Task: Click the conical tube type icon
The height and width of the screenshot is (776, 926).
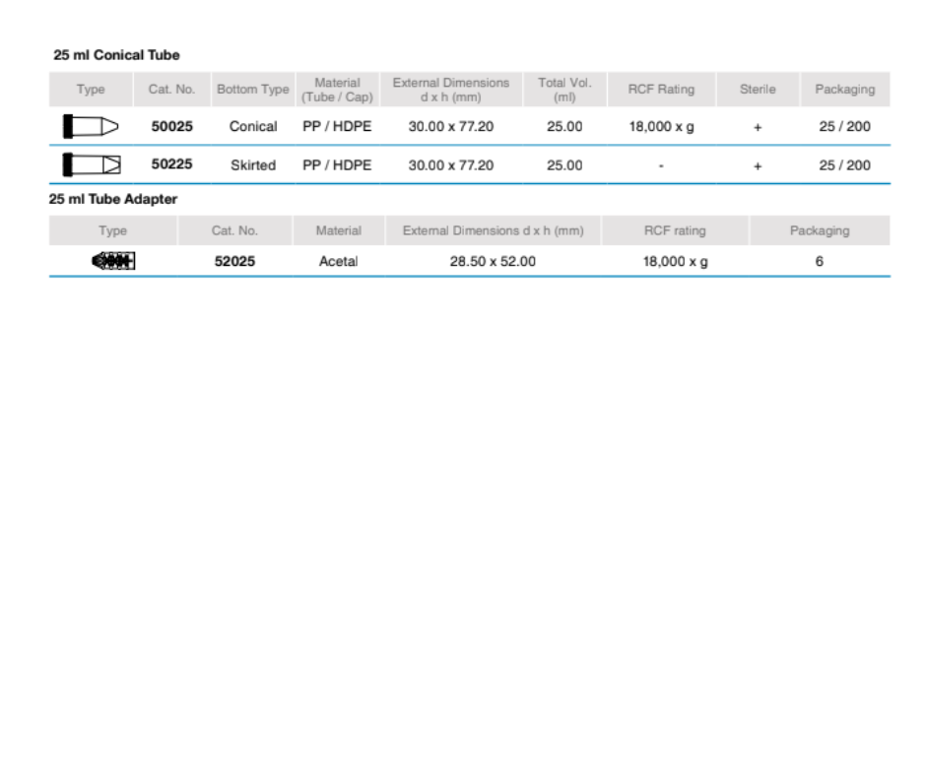Action: tap(90, 126)
